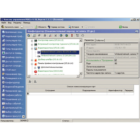The image size is (140, 140).
Task: Click Закончить сеанс button
Action: click(x=10, y=27)
